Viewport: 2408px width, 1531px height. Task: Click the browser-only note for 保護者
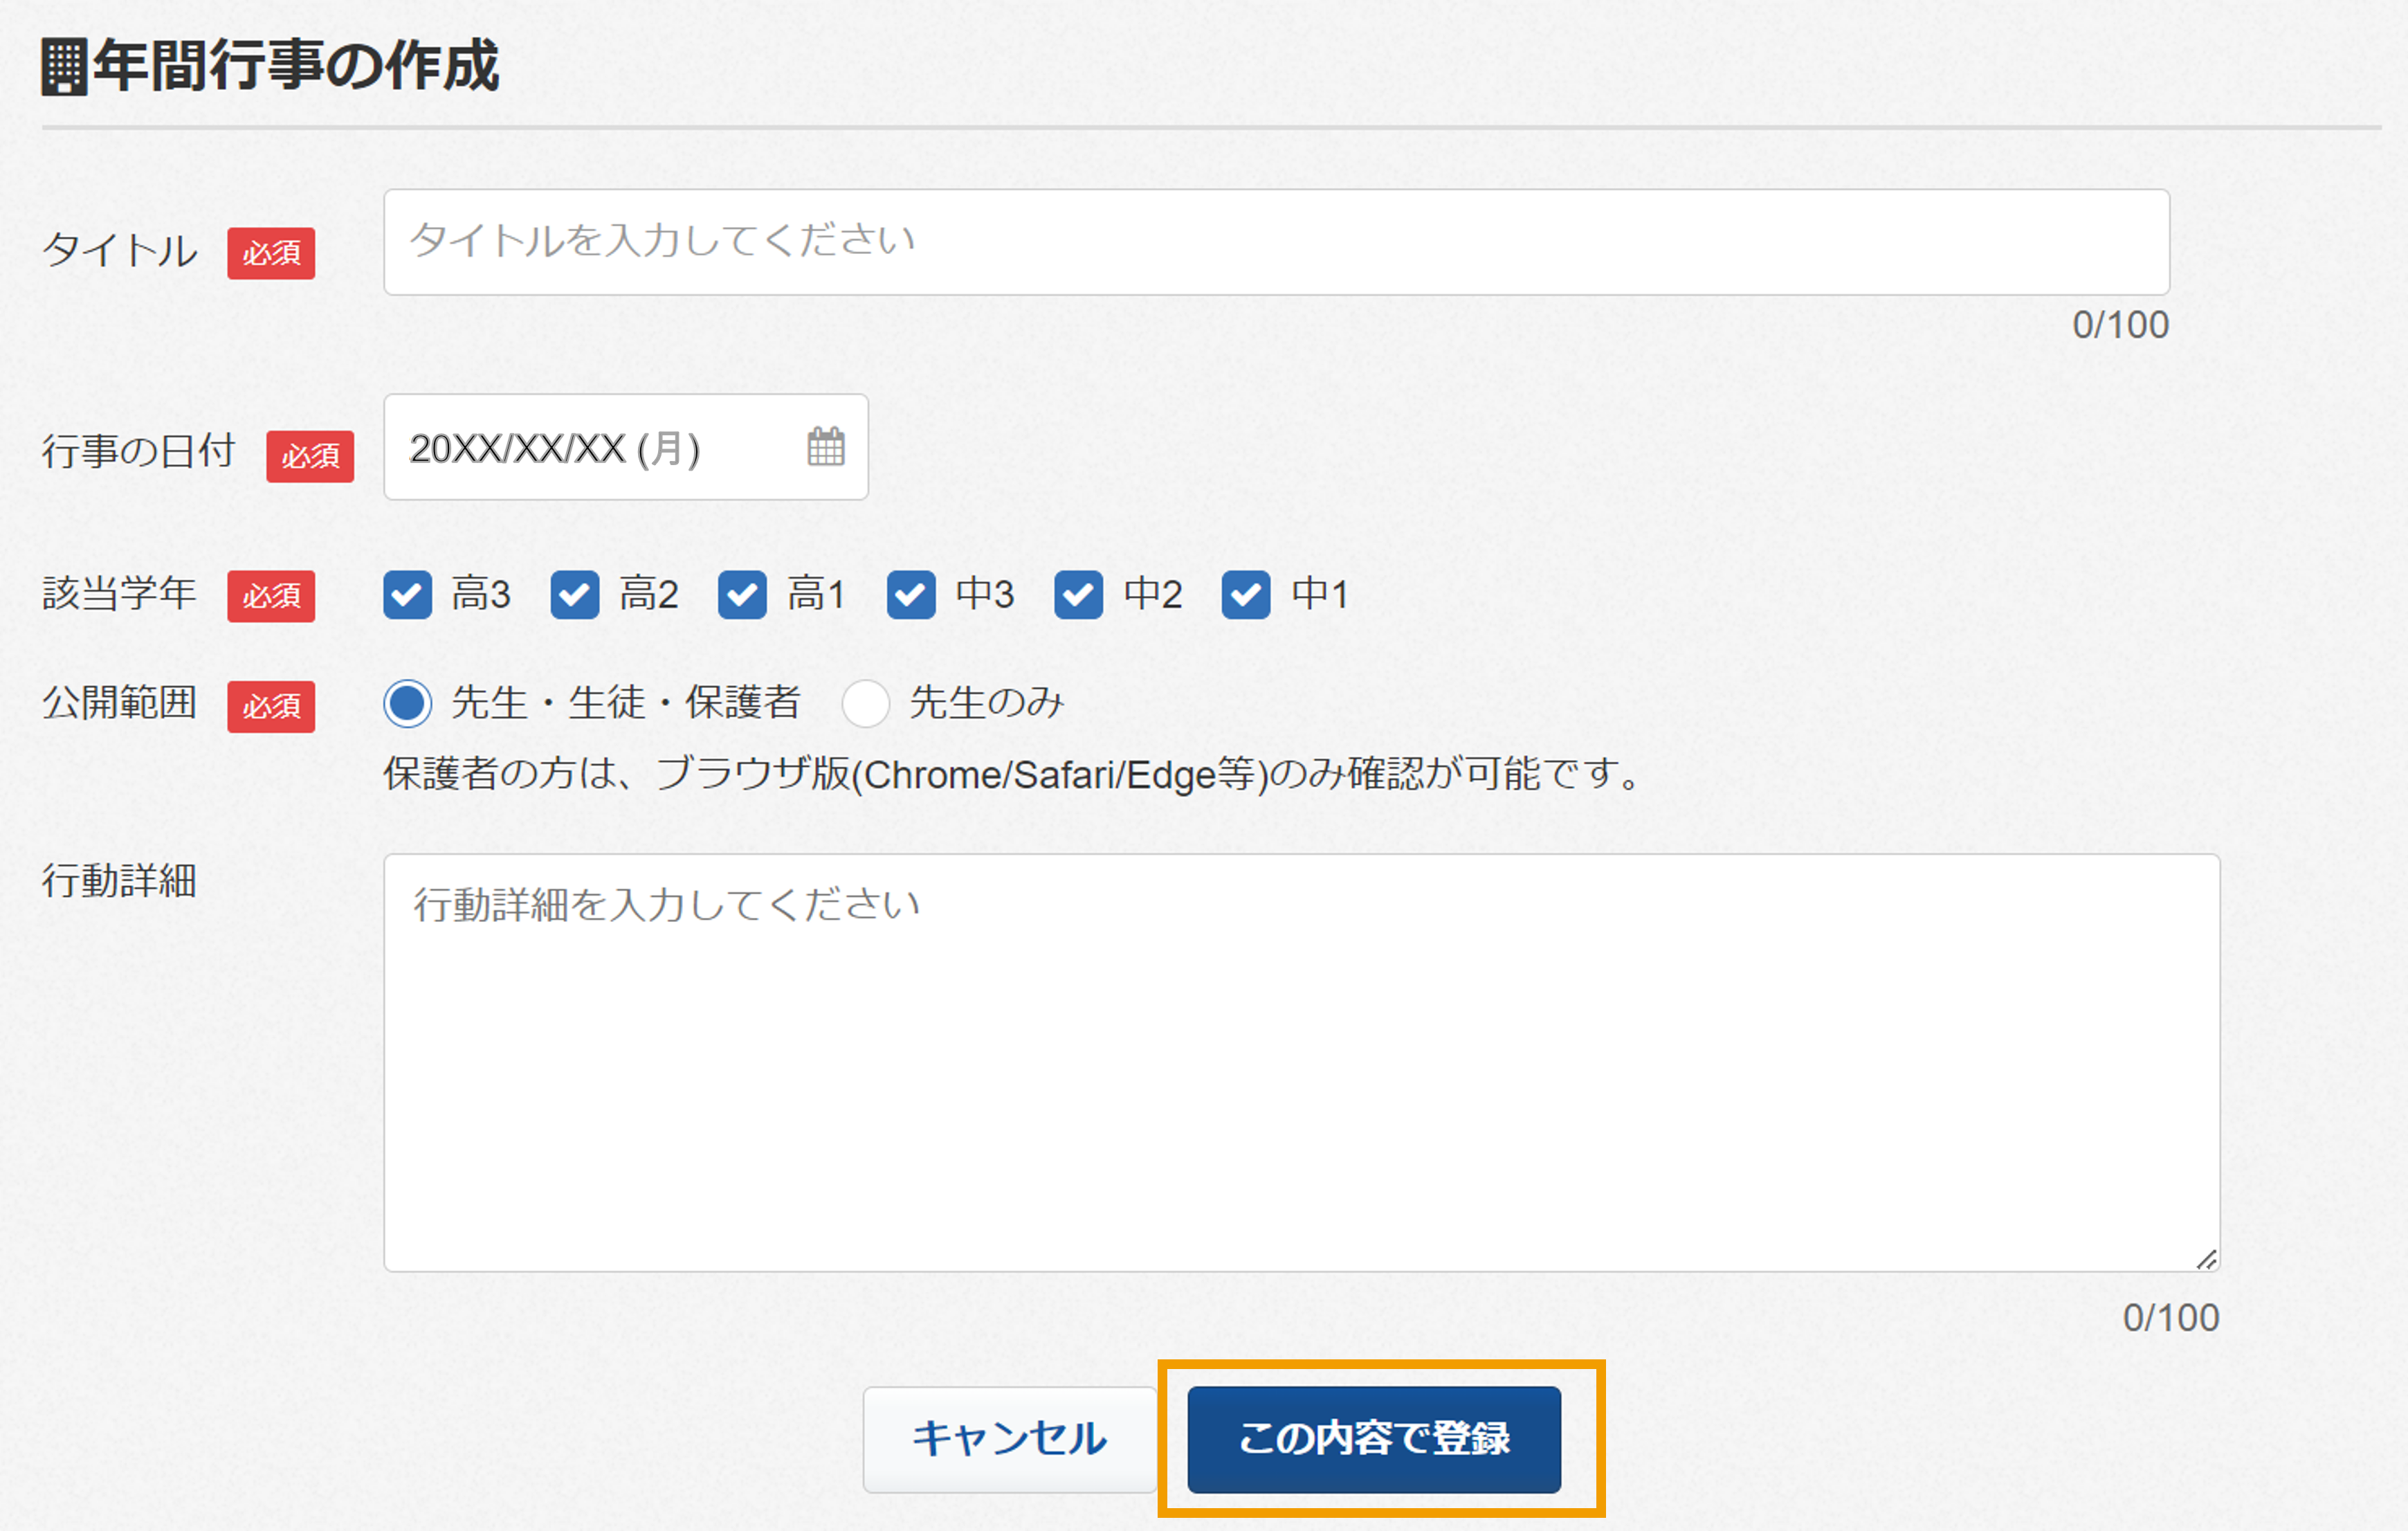(1012, 774)
